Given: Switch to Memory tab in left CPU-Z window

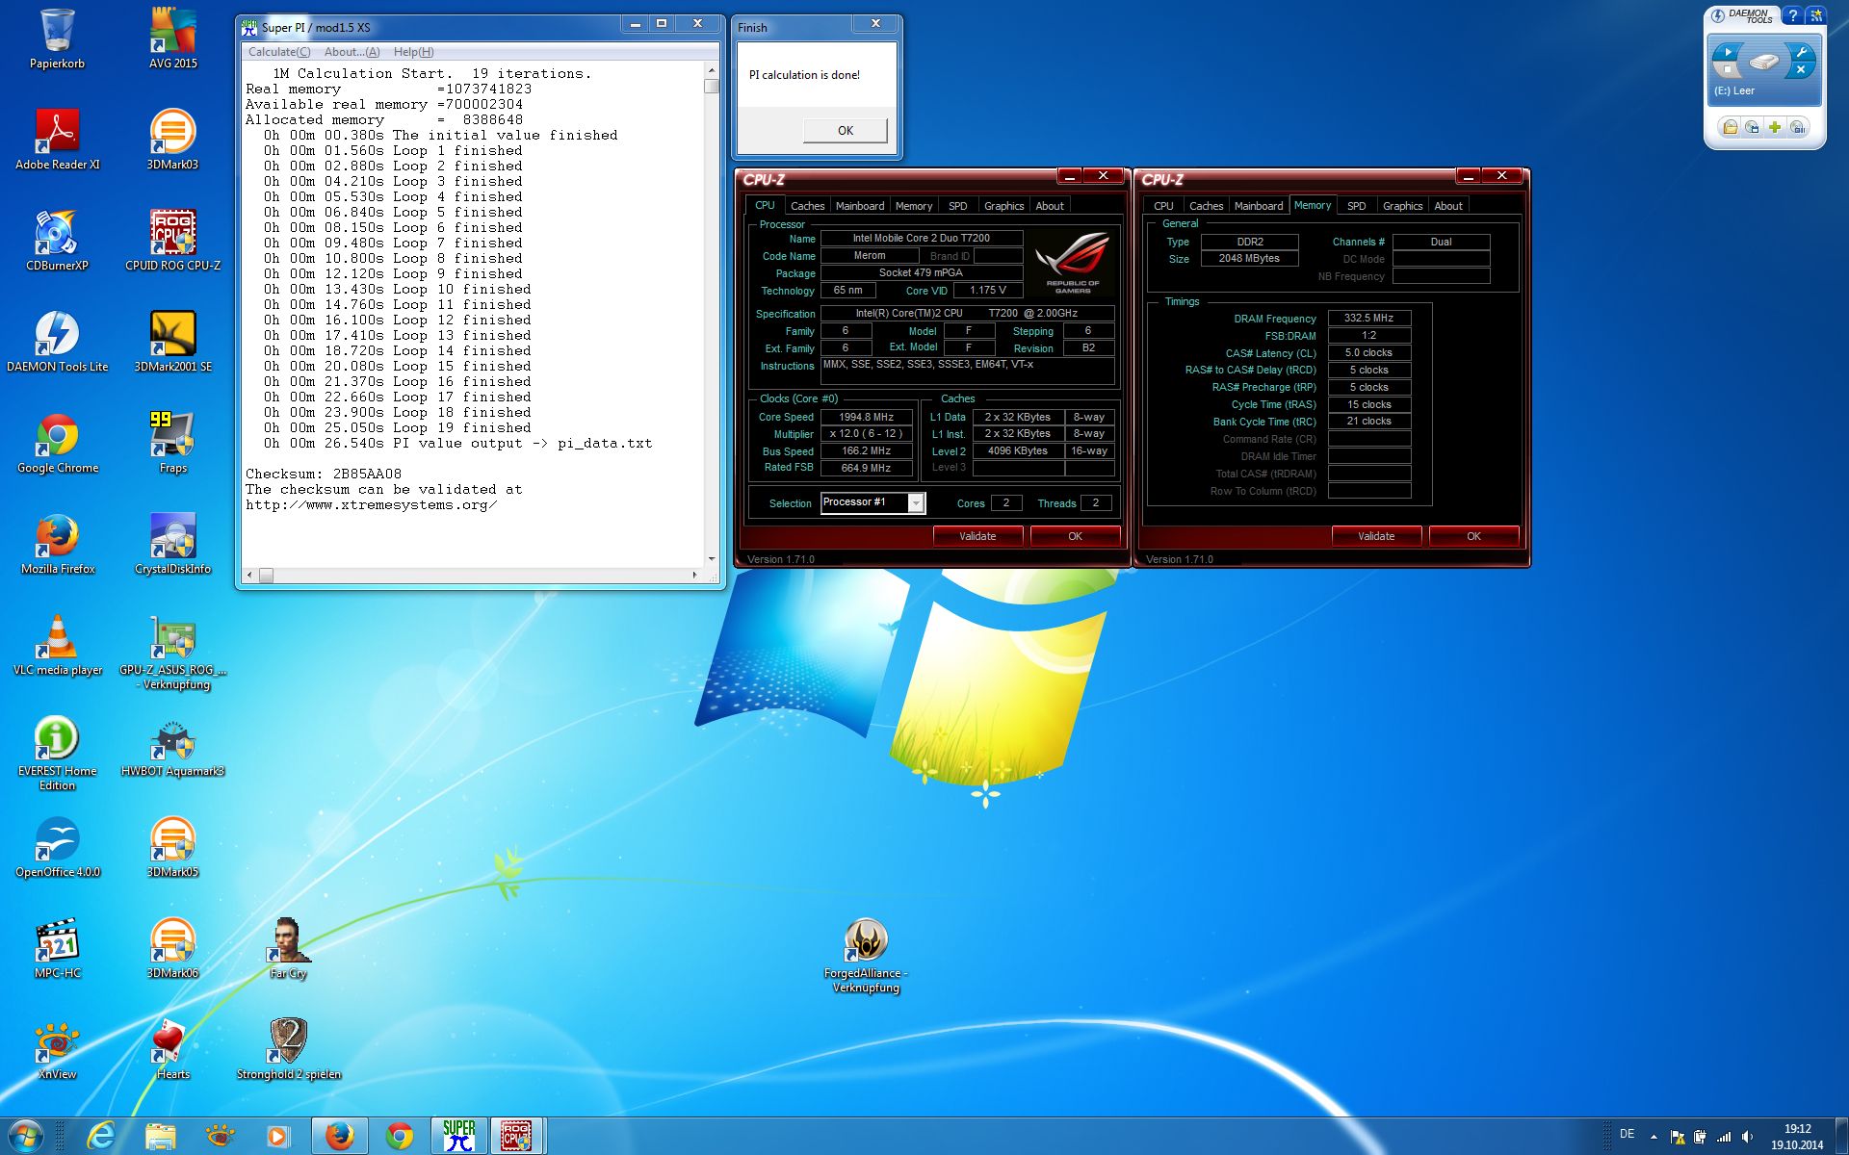Looking at the screenshot, I should (914, 206).
